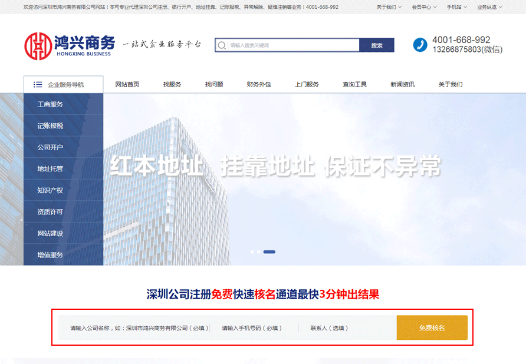Select 查询工具 in the main menu
This screenshot has width=526, height=364.
point(354,84)
